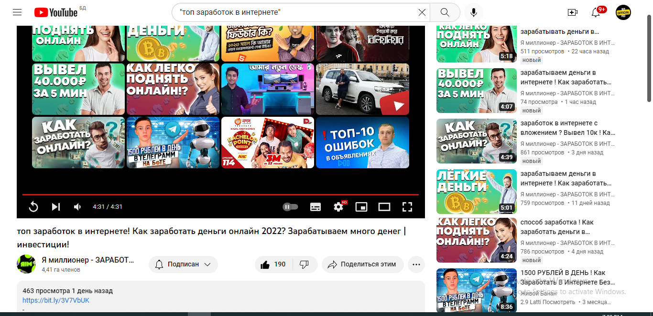The image size is (653, 316).
Task: Open endscreen Вывел 40.000₽ thumbnail
Action: 78,89
